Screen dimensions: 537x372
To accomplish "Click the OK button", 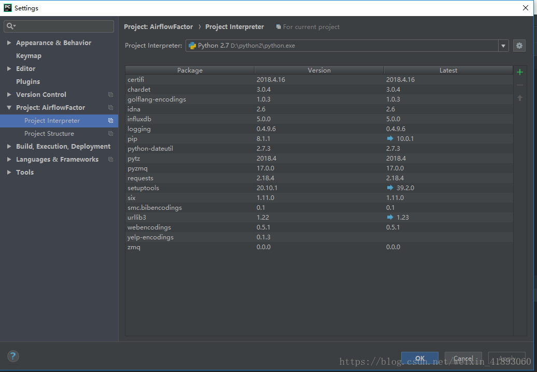I will pyautogui.click(x=419, y=359).
